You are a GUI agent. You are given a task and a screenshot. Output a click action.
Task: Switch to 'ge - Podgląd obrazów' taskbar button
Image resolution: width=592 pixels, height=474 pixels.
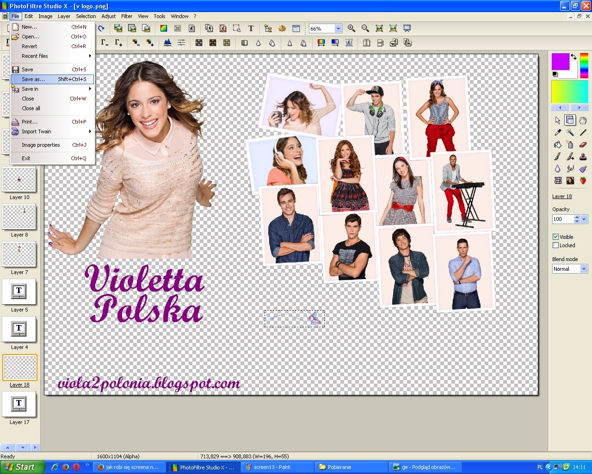pos(425,467)
